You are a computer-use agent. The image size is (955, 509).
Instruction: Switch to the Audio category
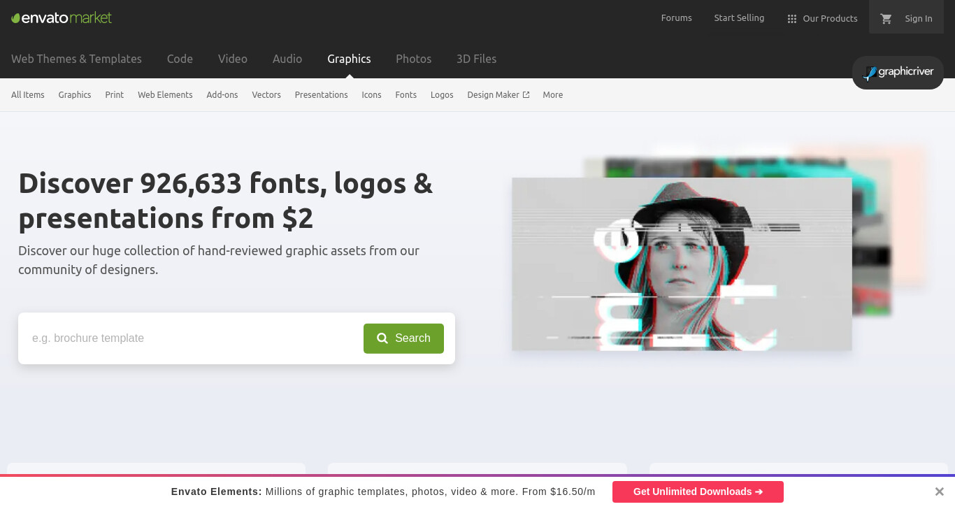(287, 59)
